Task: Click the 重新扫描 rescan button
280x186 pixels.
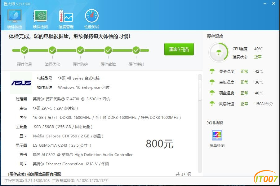Action: (179, 49)
